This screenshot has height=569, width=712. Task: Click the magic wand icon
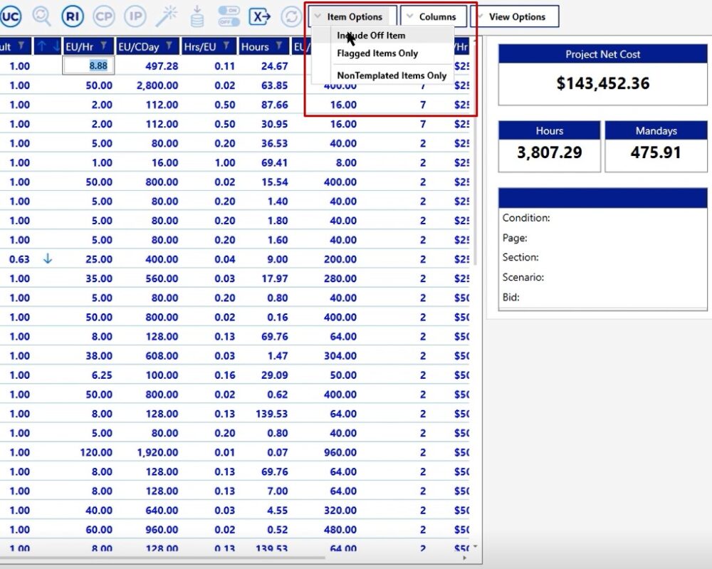click(166, 16)
